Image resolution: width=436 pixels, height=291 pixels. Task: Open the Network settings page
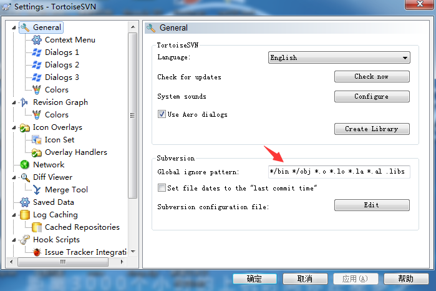click(49, 165)
